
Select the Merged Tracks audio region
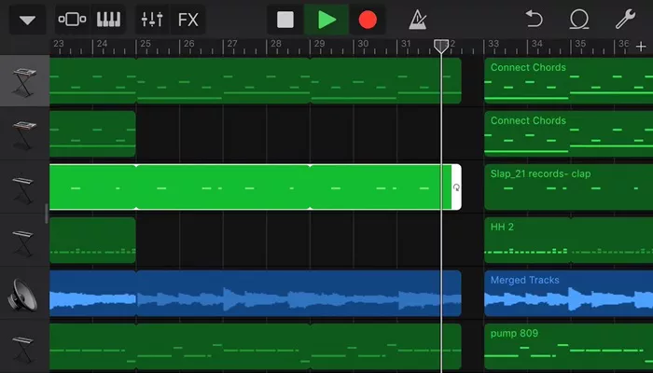coord(569,294)
